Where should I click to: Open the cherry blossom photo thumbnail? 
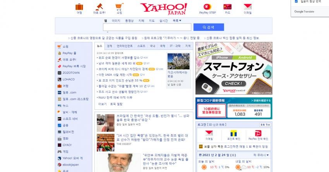click(x=178, y=61)
